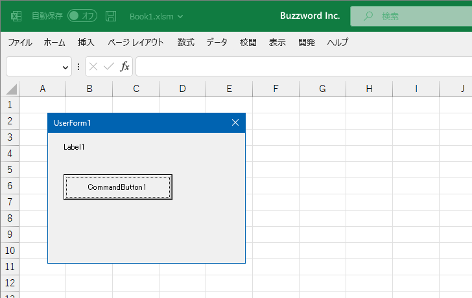Click the Buzzword Inc. title text

coord(310,16)
